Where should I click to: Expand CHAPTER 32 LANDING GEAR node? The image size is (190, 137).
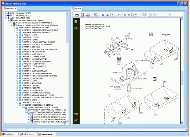click(x=17, y=78)
